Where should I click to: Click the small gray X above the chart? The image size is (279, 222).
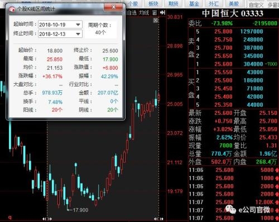coord(156,20)
